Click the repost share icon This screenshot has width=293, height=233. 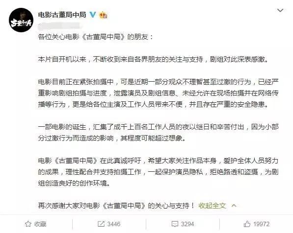(x=101, y=224)
